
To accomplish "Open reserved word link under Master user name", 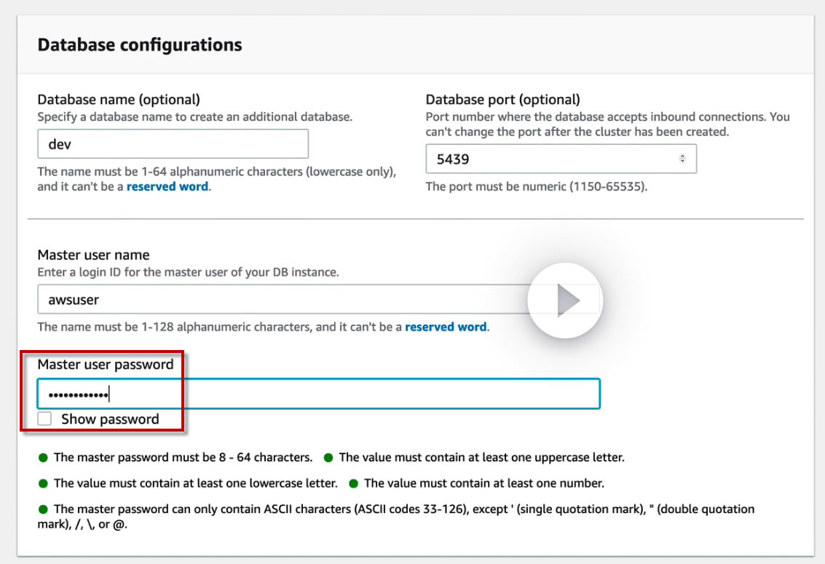I will [x=446, y=327].
